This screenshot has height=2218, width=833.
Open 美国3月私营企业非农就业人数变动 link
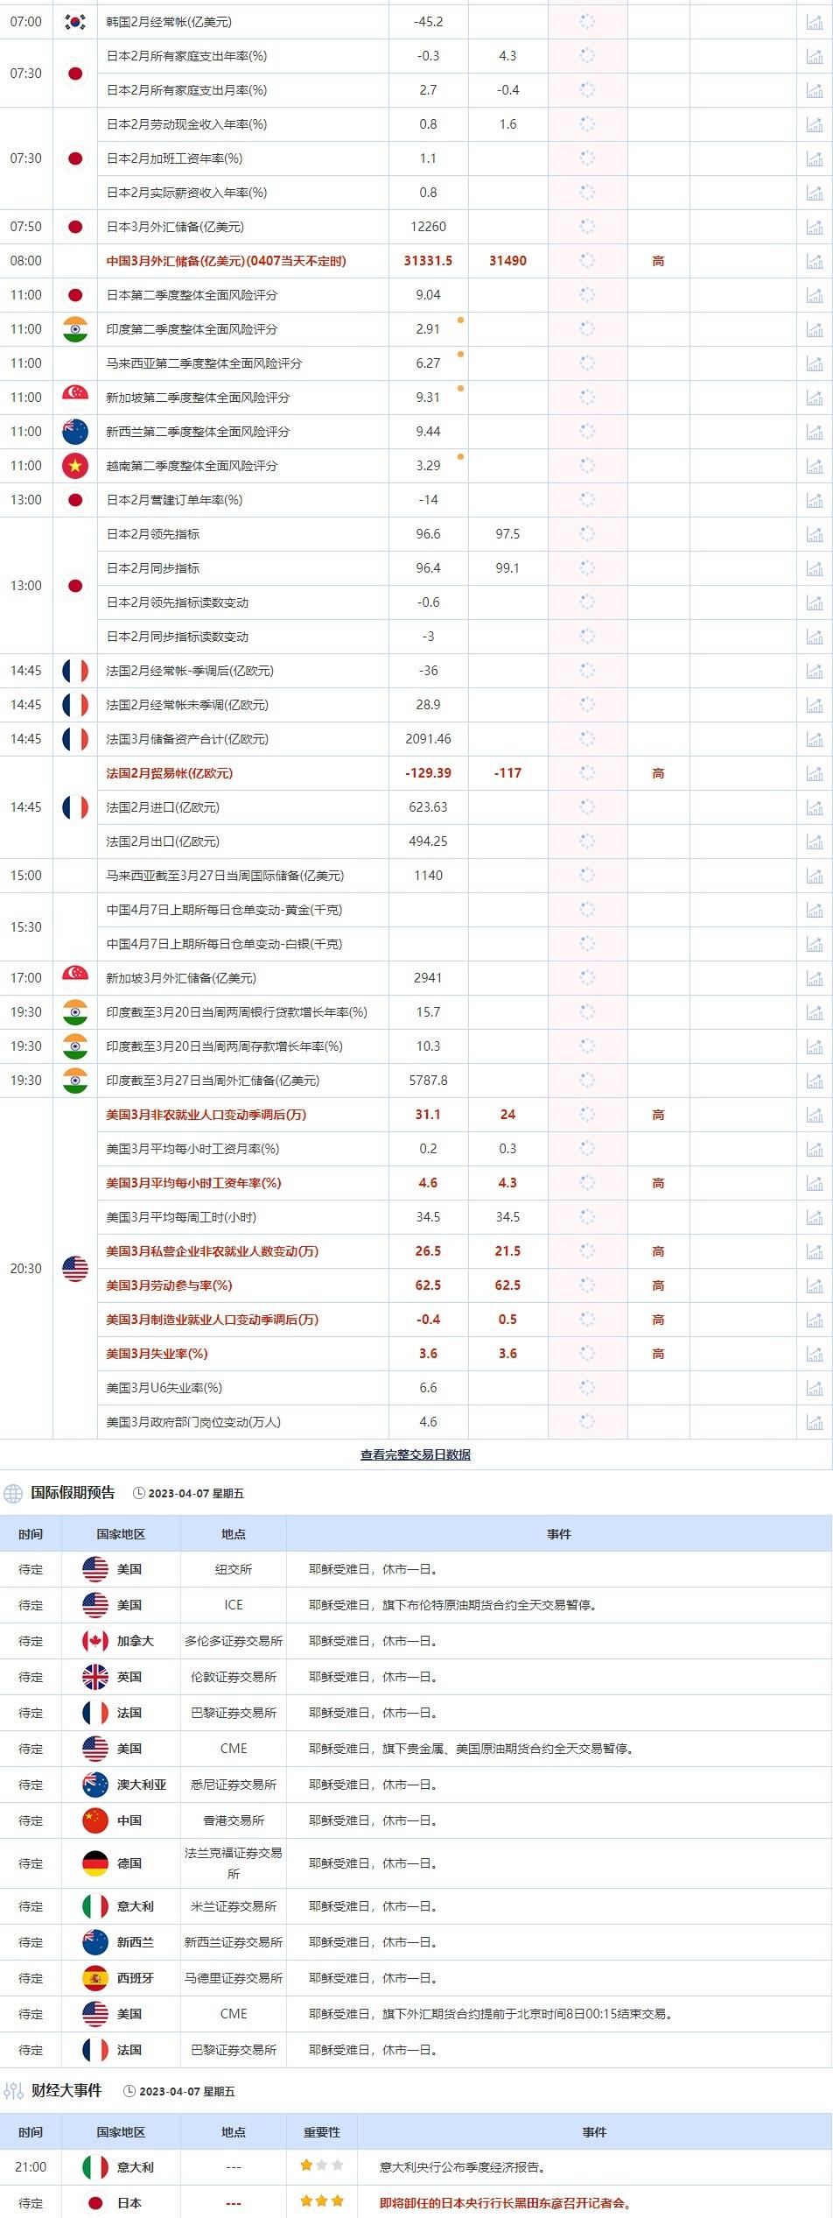point(212,1251)
